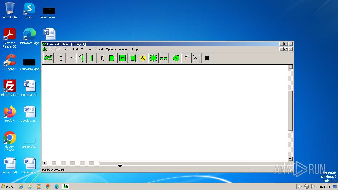The height and width of the screenshot is (190, 338).
Task: Click the taskbar clock showing 3:18 PM
Action: 324,187
